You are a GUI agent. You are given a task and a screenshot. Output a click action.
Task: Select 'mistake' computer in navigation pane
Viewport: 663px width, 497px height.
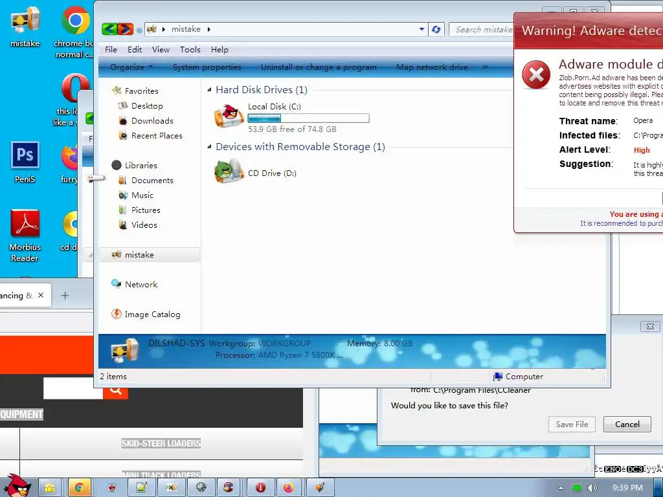(x=150, y=255)
